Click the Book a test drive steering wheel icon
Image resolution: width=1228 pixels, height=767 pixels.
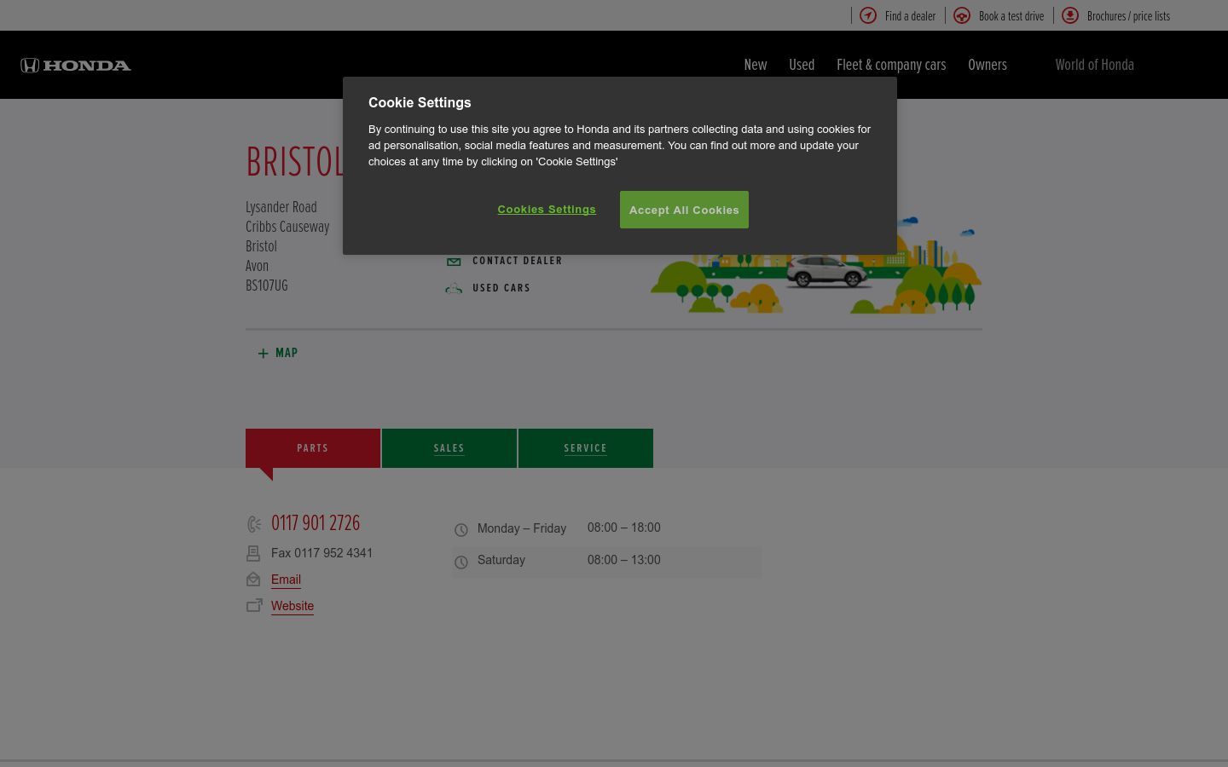pos(962,15)
